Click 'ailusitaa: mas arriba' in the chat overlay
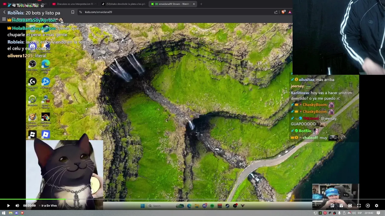385x216 pixels. point(313,79)
